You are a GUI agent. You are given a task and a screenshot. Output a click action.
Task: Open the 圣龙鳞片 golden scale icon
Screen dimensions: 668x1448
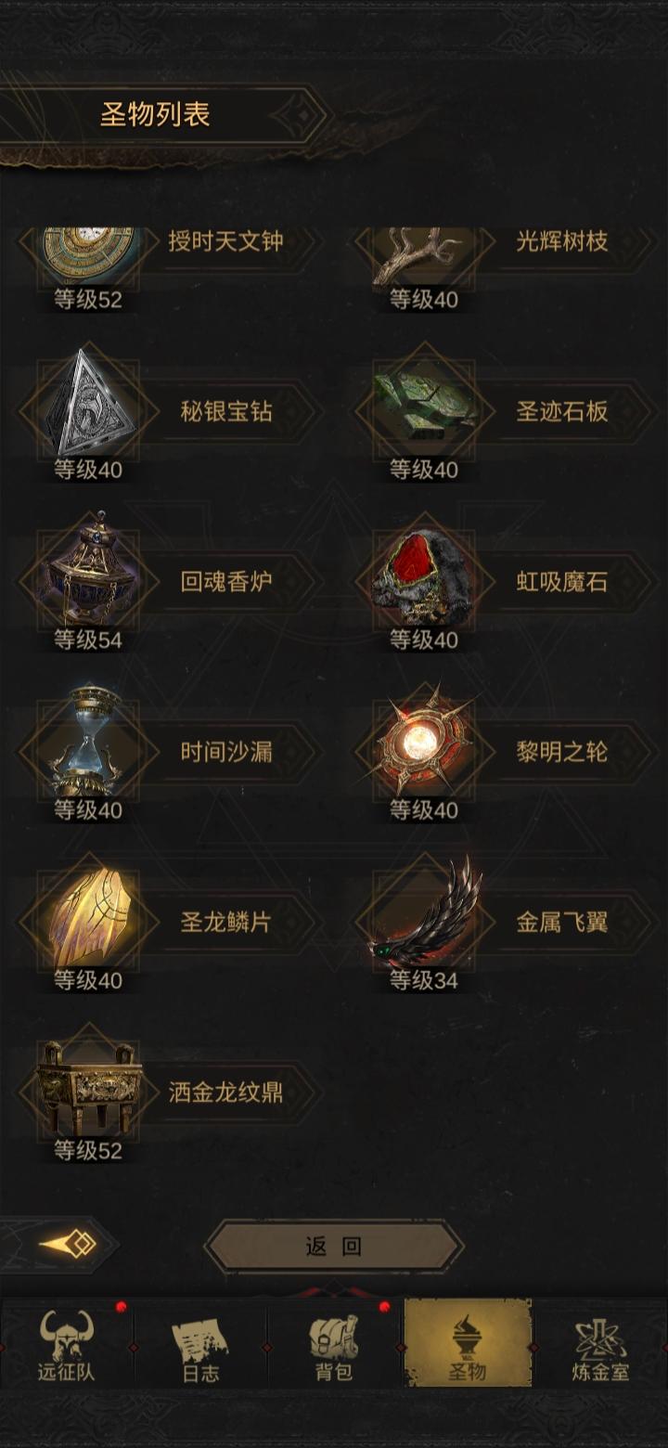pos(89,914)
